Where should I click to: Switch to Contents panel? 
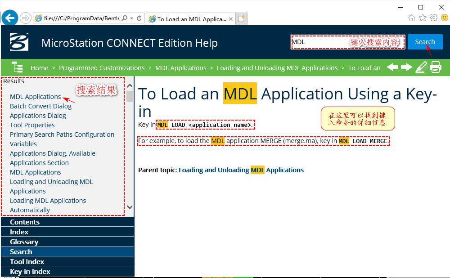pos(67,222)
